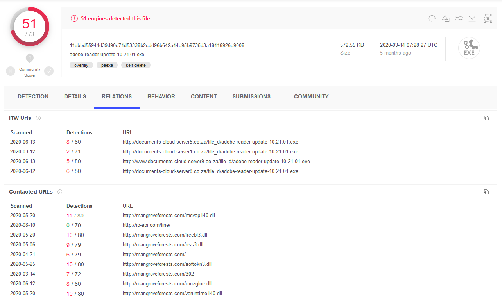
Task: Open documents-cloud-server1.co.za URL link
Action: pyautogui.click(x=210, y=151)
